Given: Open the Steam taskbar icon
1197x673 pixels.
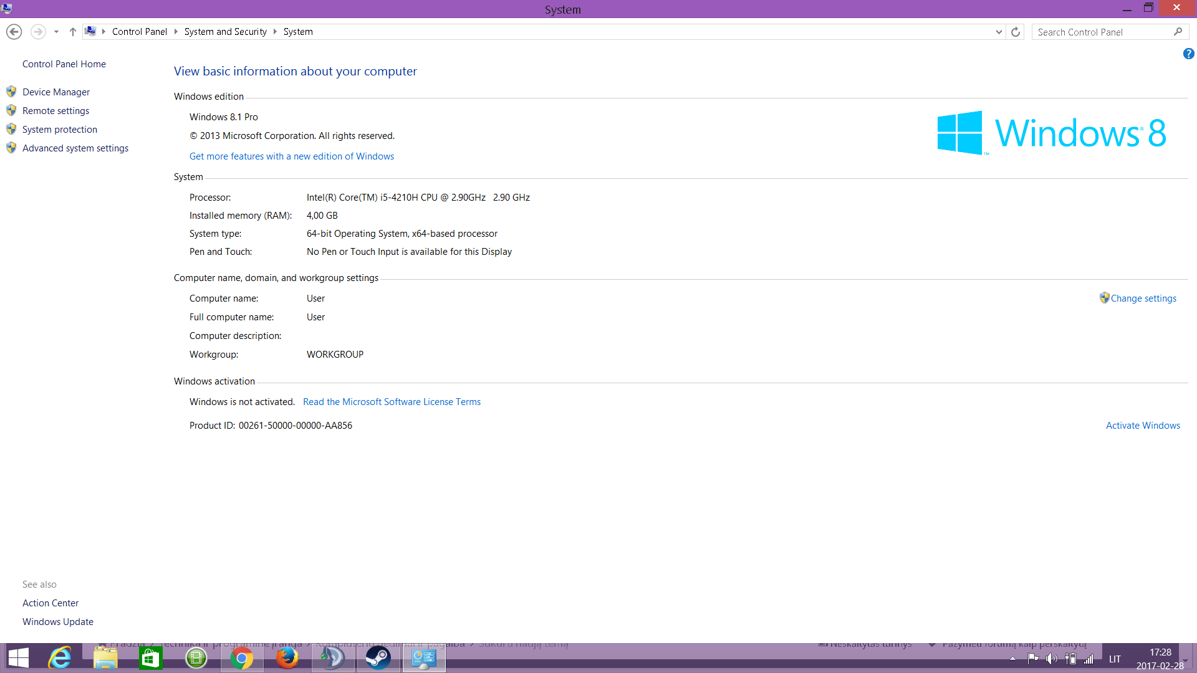Looking at the screenshot, I should [x=378, y=658].
